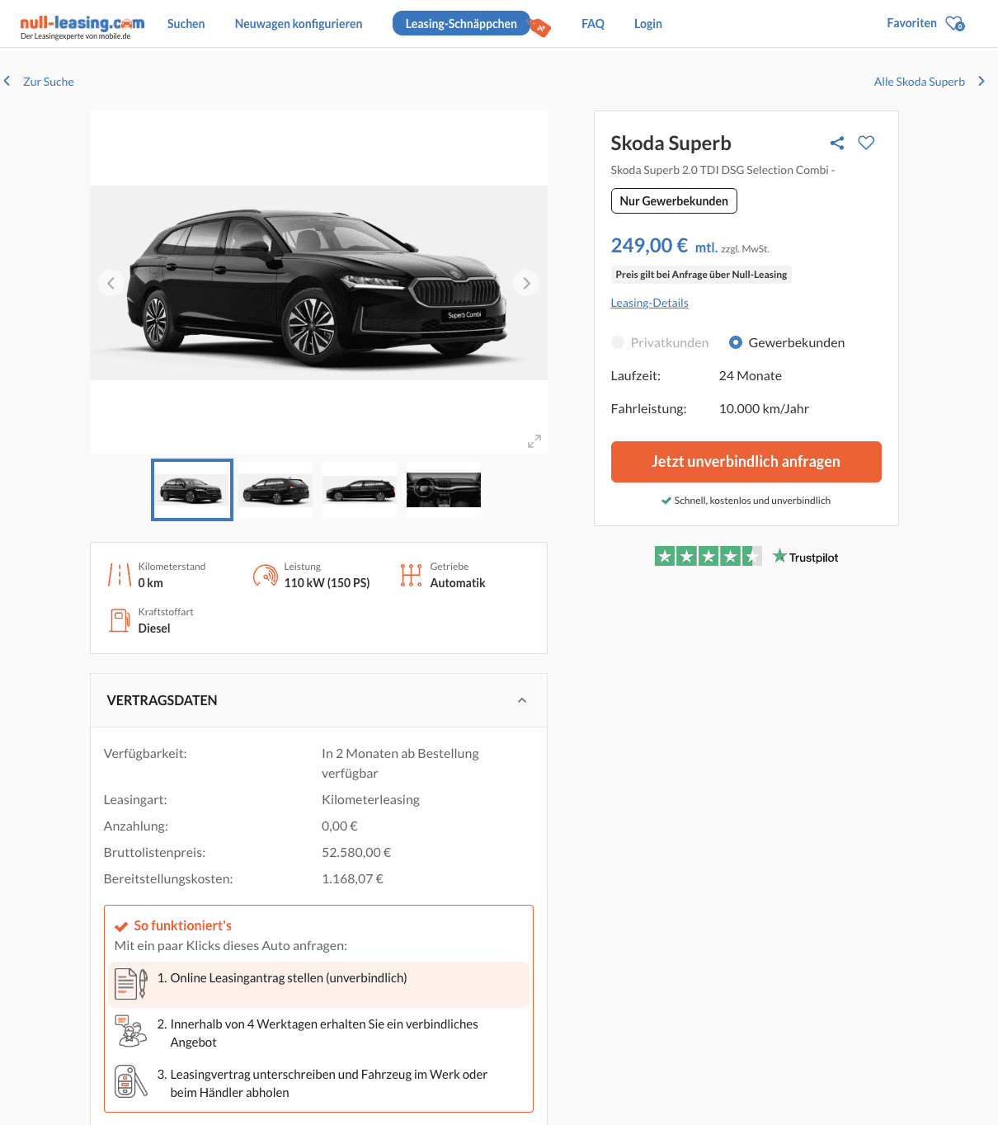Open Suchen in navigation menu
Image resolution: width=998 pixels, height=1125 pixels.
[186, 24]
